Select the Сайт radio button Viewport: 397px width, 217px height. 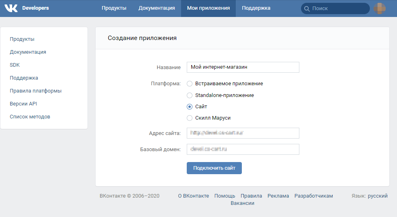point(190,107)
